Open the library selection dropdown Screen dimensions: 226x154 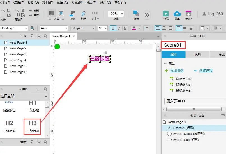tap(24, 96)
